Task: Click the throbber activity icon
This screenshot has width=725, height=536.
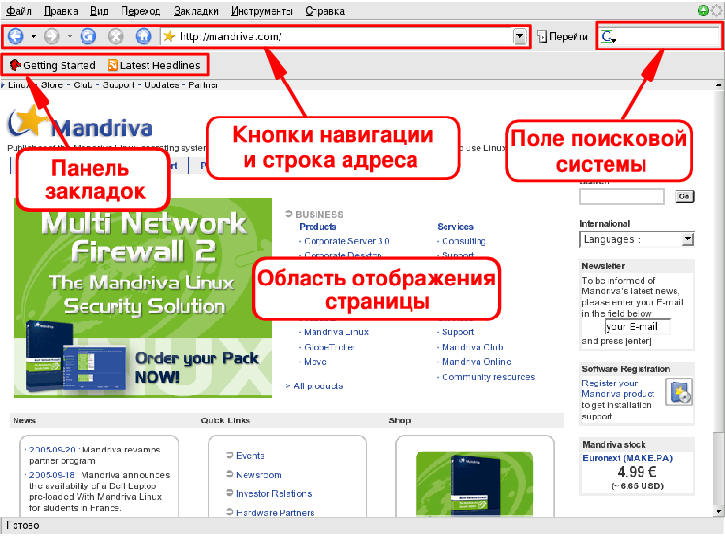Action: pyautogui.click(x=716, y=10)
